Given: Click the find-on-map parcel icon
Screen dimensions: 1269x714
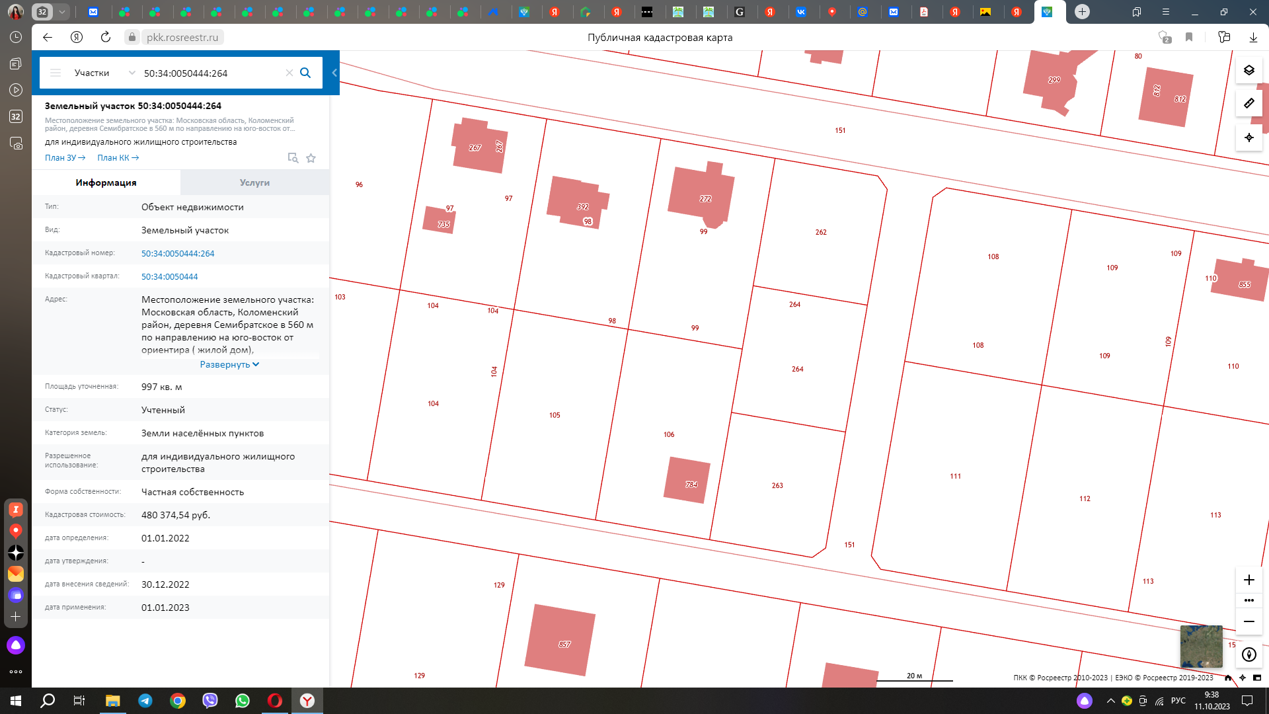Looking at the screenshot, I should [293, 158].
